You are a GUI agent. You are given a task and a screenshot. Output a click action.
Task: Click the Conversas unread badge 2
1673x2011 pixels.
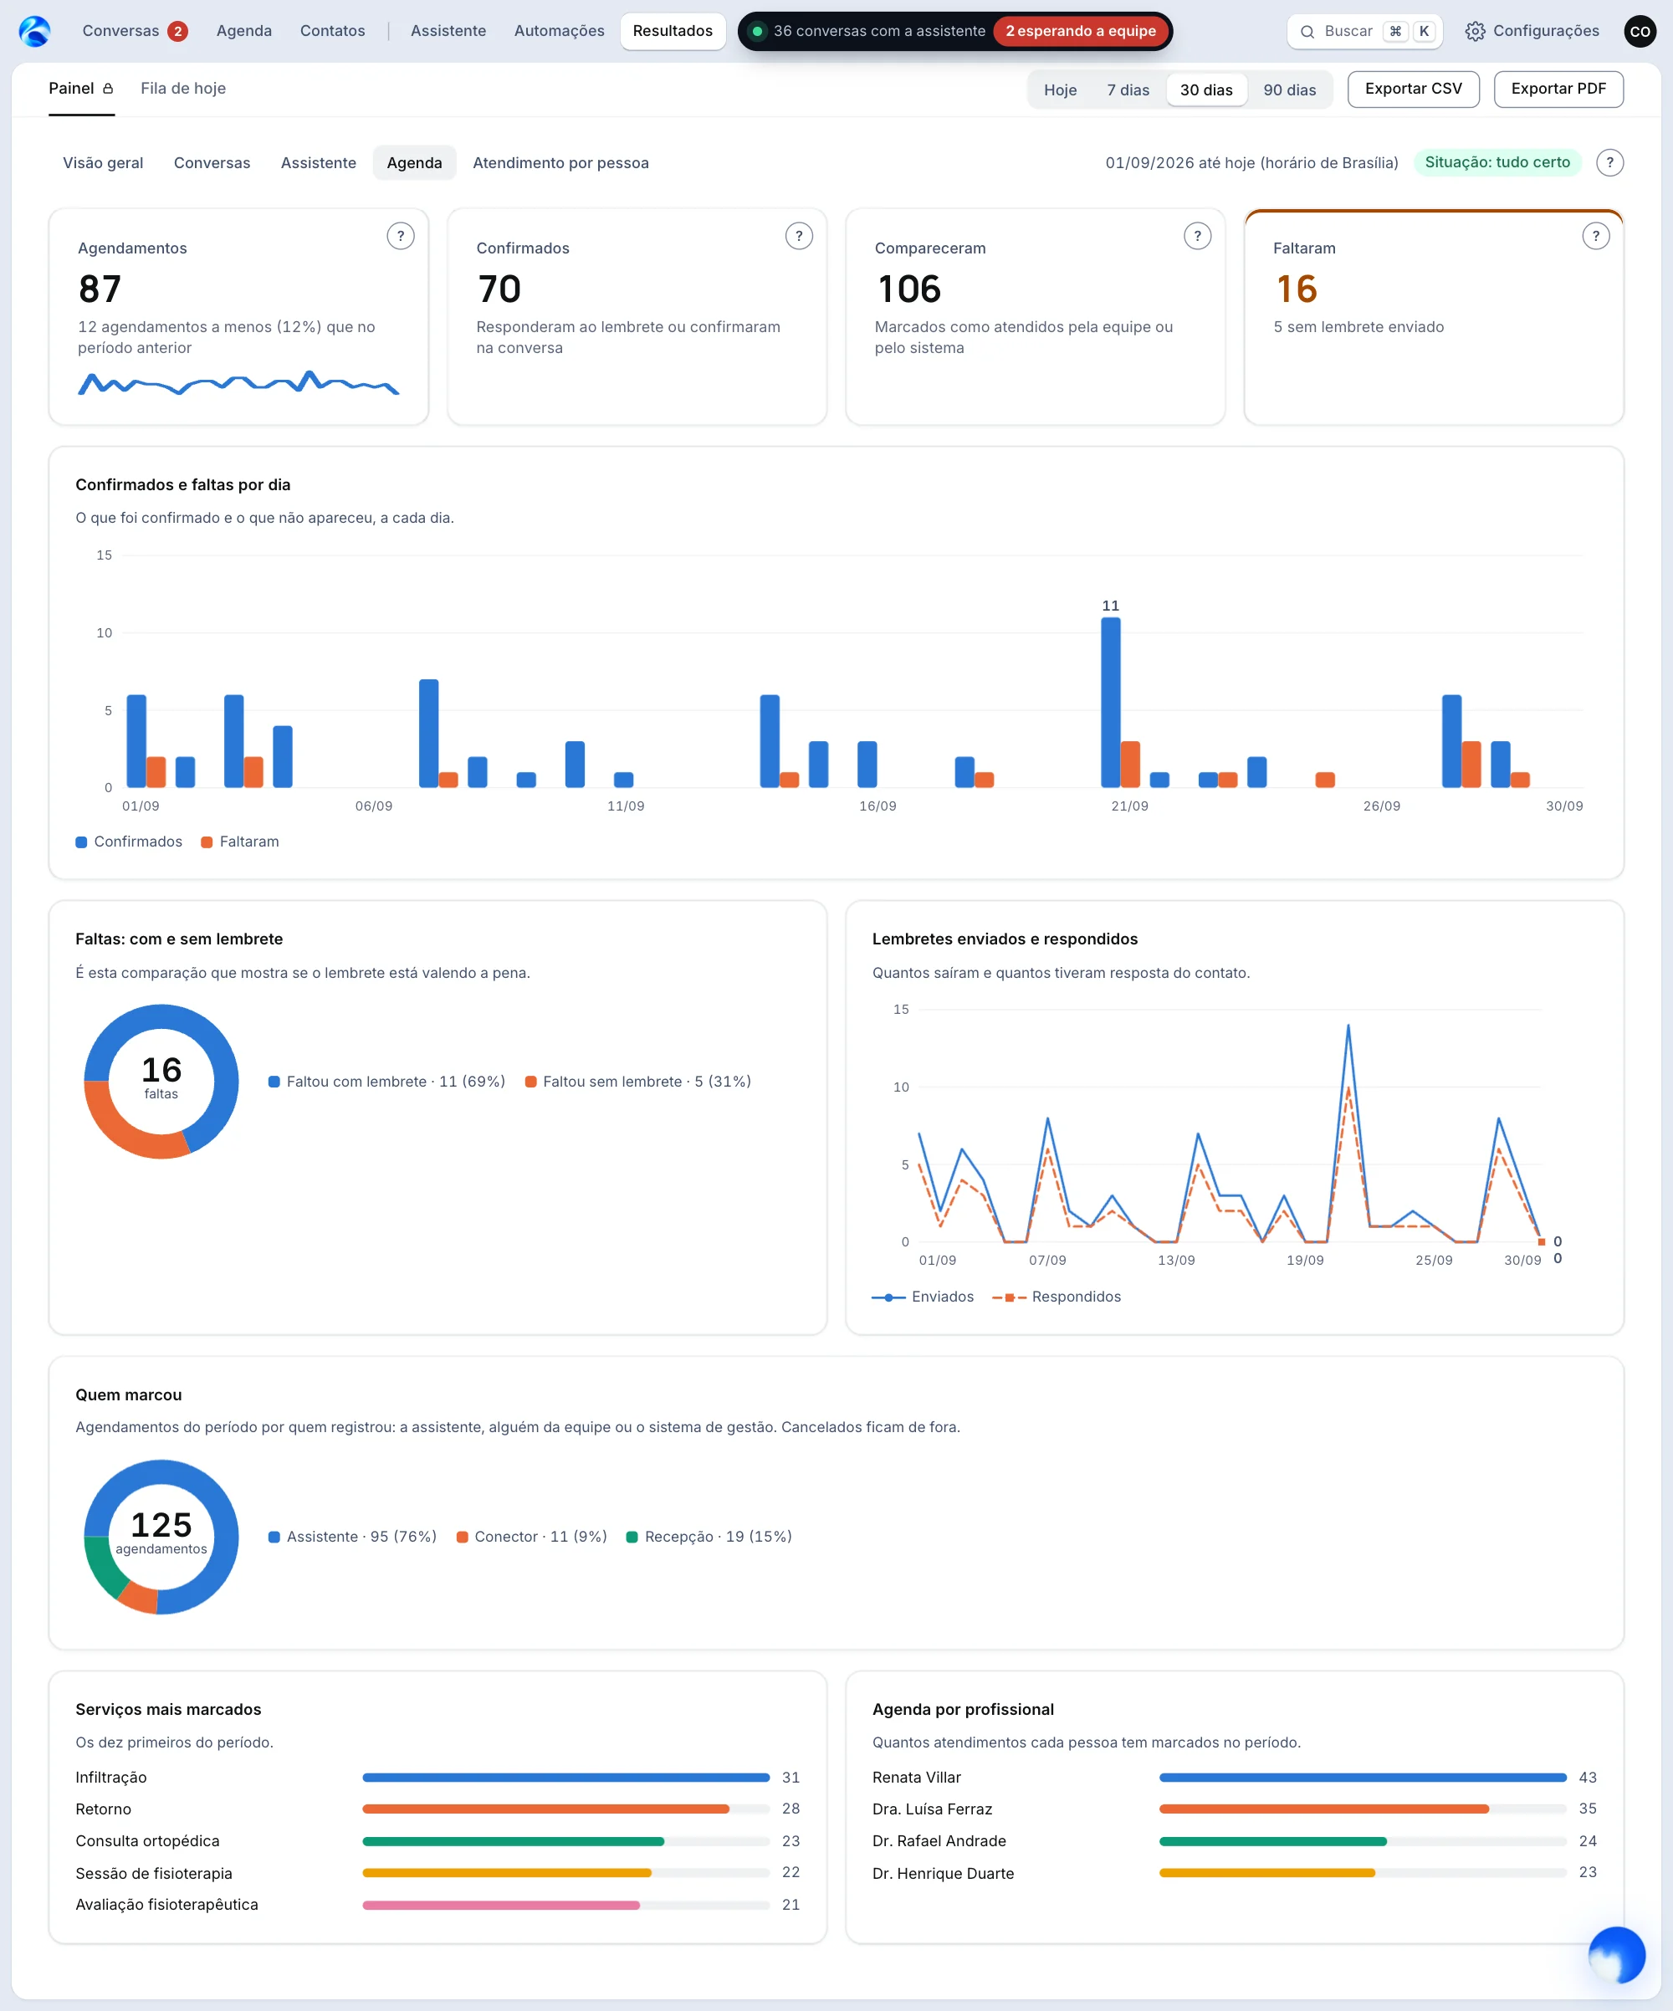click(177, 32)
